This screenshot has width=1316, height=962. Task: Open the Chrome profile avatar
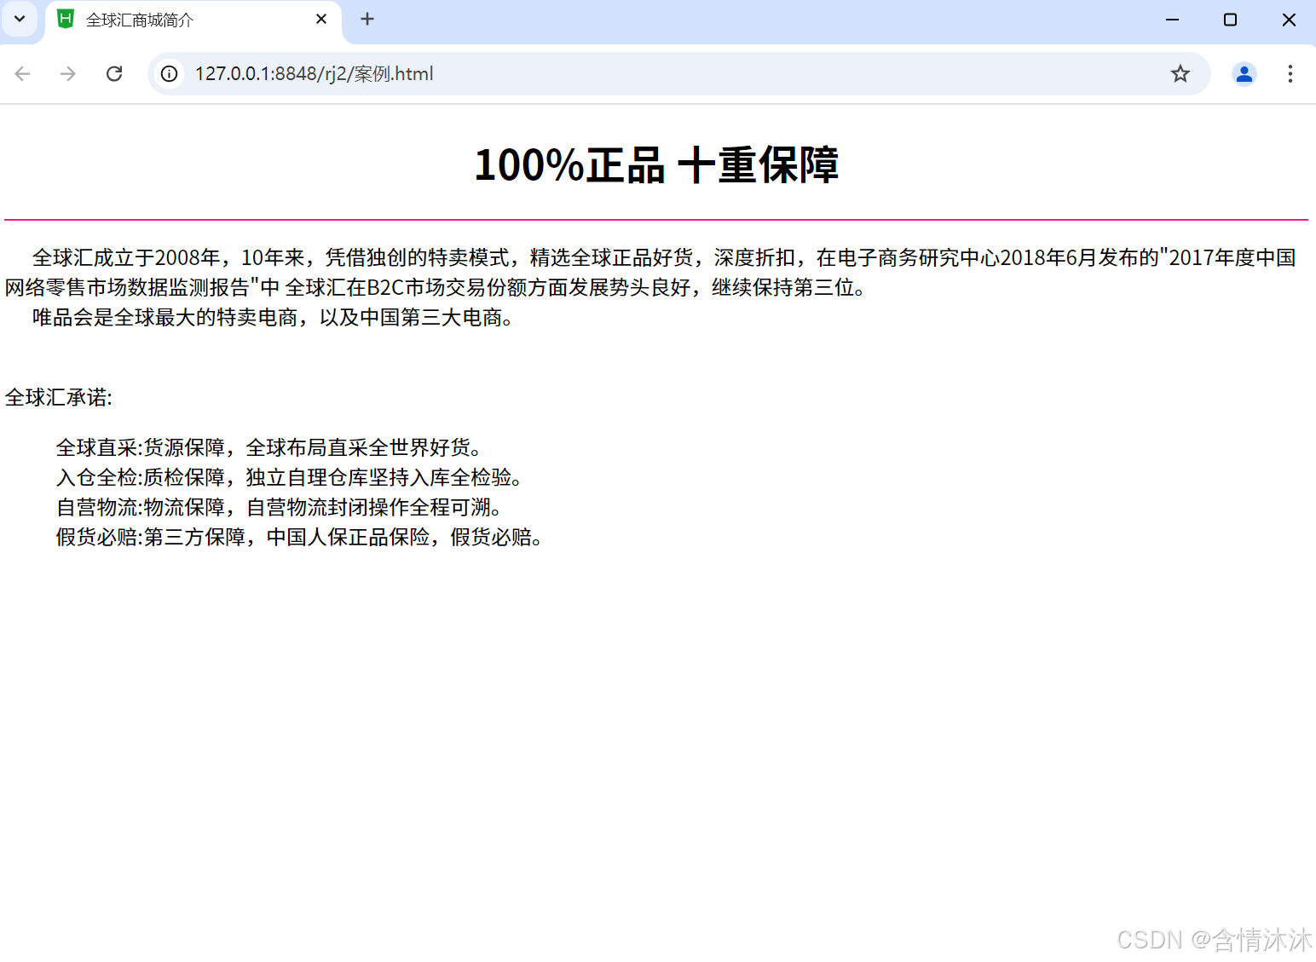(1244, 74)
